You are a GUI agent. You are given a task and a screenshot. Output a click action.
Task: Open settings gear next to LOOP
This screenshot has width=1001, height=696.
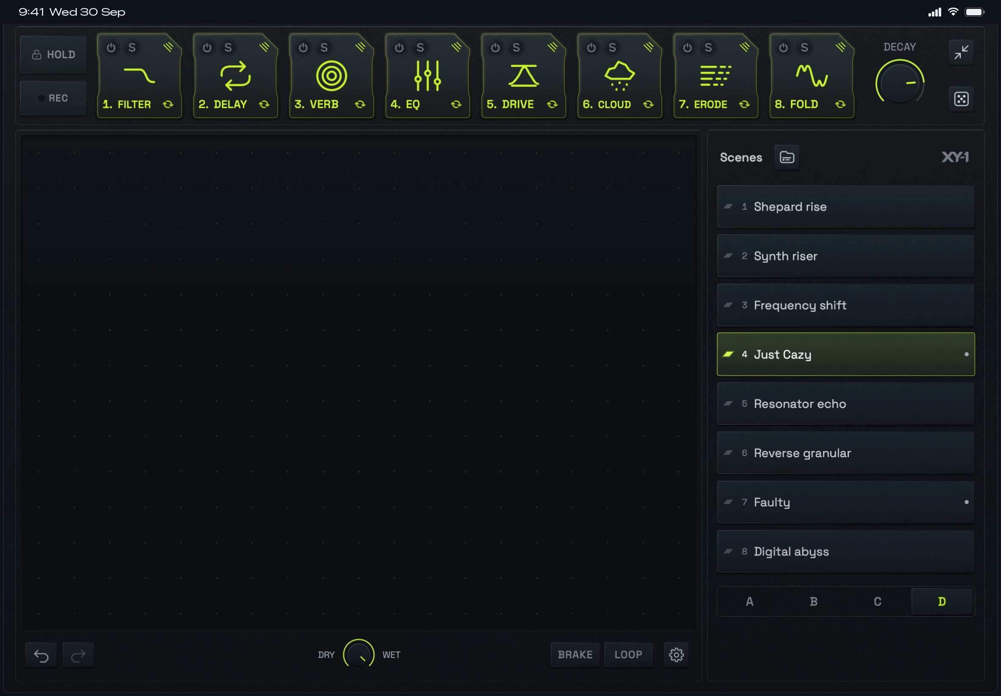[x=676, y=654]
